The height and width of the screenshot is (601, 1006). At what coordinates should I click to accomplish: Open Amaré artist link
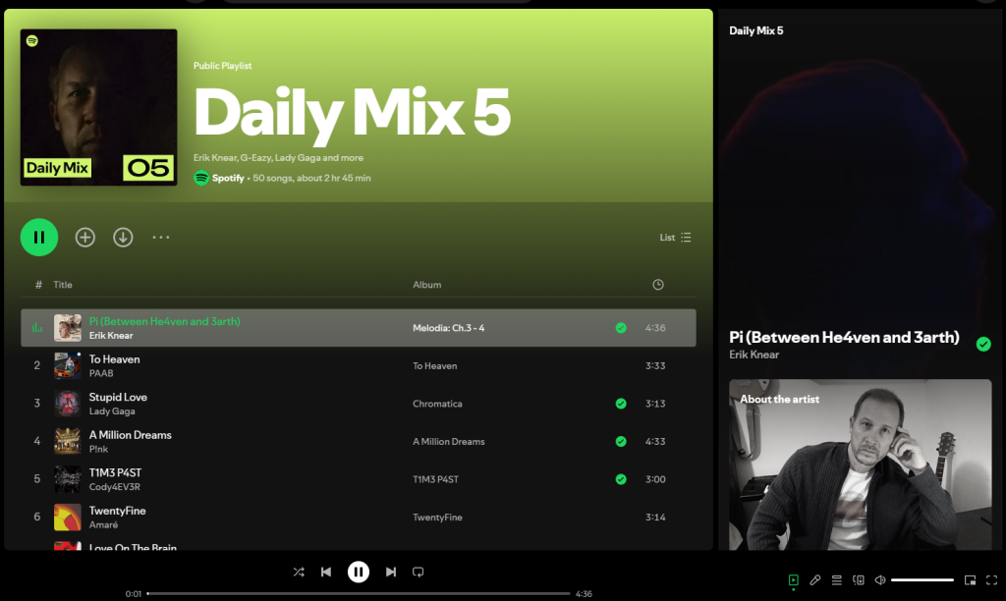click(x=104, y=524)
